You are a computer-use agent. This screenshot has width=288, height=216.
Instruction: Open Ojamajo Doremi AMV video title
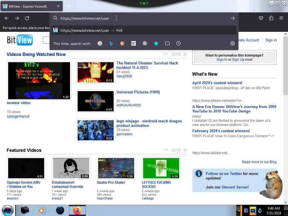coord(24,184)
